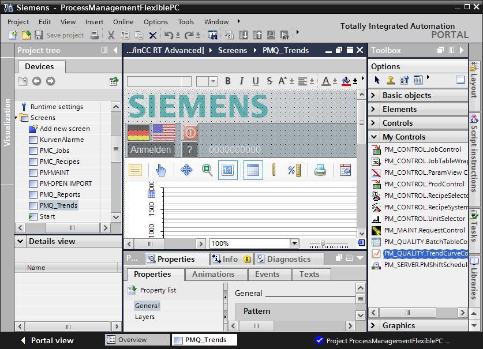Toggle strikethrough text formatting

[x=269, y=81]
